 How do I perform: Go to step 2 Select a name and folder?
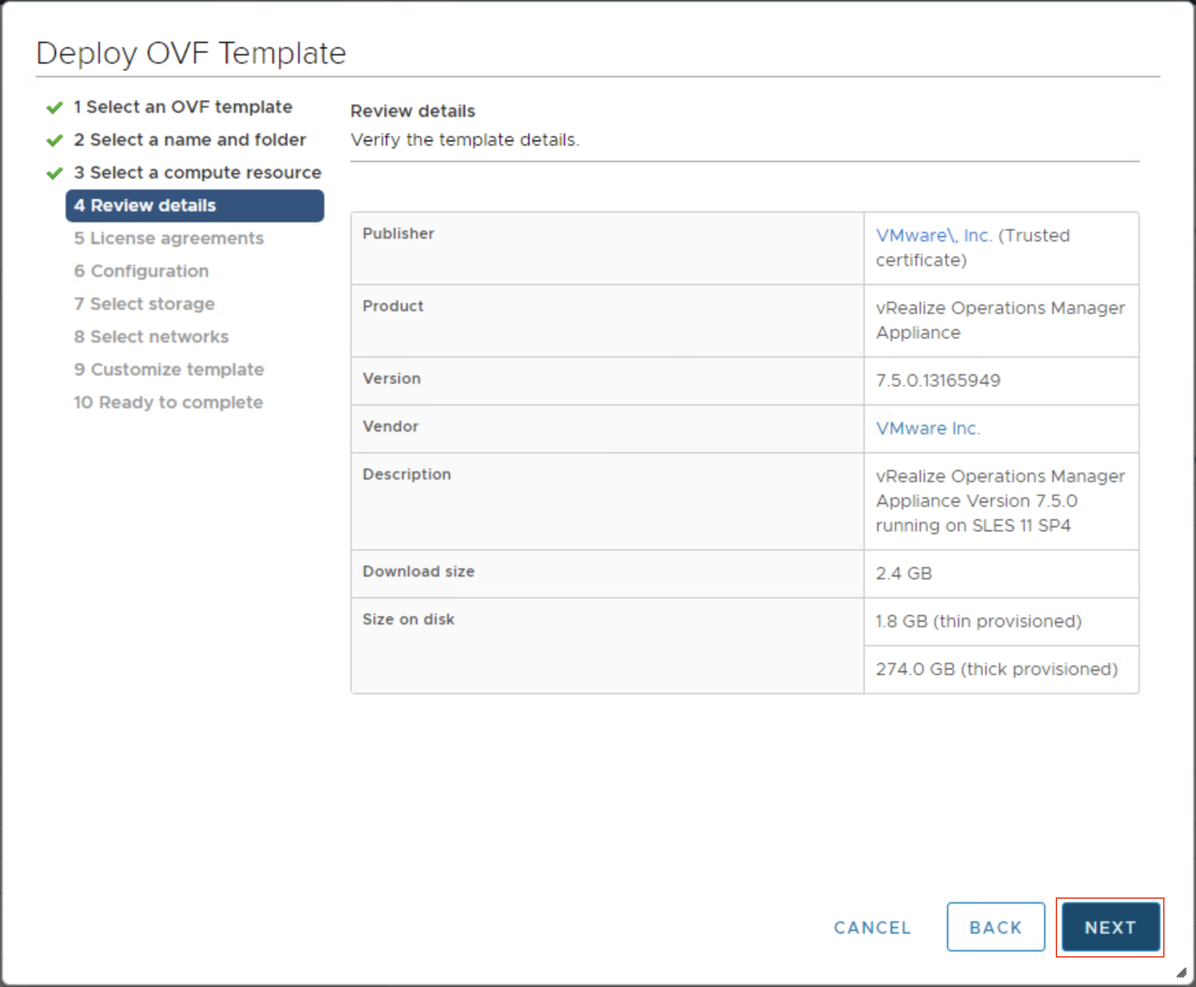point(190,140)
